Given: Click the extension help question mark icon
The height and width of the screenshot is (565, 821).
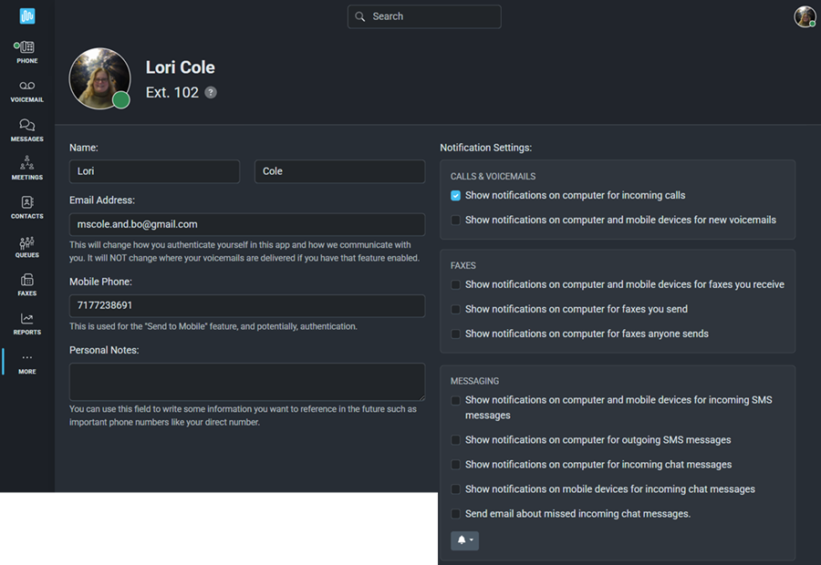Looking at the screenshot, I should pos(211,93).
